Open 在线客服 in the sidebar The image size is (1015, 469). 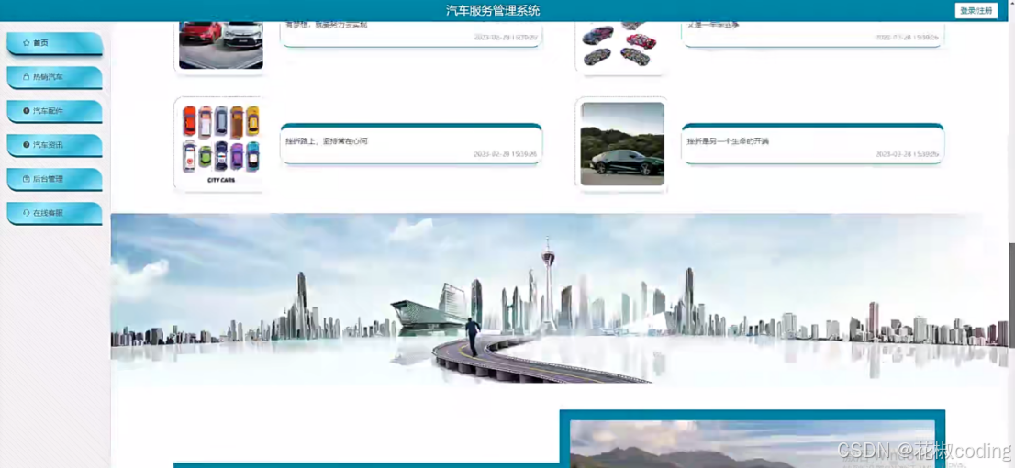point(55,213)
